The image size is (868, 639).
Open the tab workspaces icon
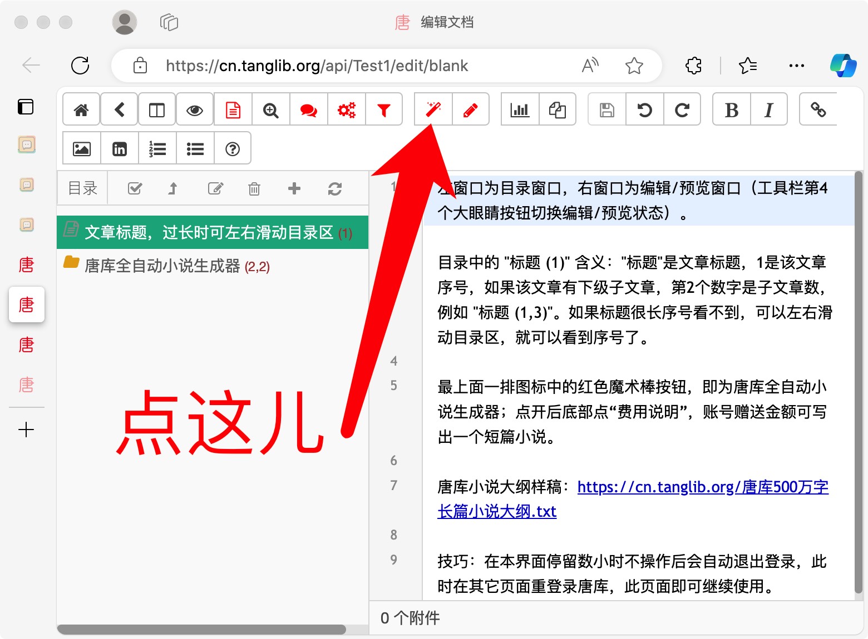pos(169,22)
